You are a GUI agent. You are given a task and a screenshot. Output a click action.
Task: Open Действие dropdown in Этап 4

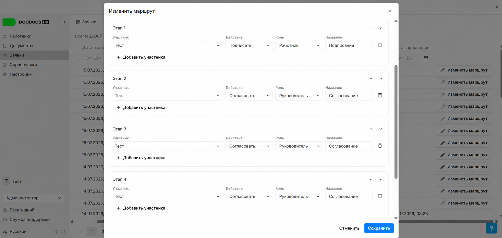click(x=249, y=196)
